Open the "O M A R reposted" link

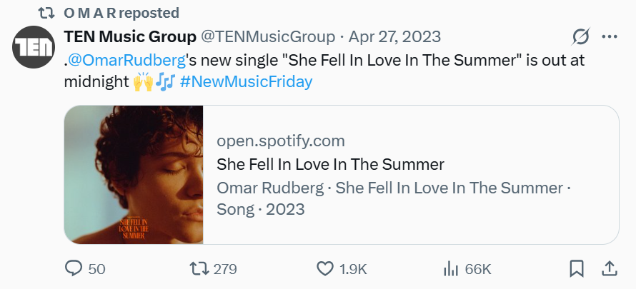click(x=121, y=13)
